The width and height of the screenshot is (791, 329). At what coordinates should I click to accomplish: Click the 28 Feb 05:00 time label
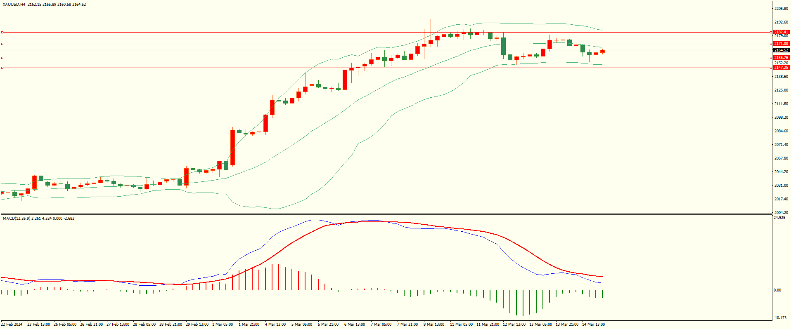(144, 324)
